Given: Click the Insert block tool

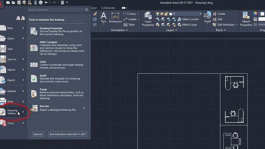Looking at the screenshot, I should 207,17.
